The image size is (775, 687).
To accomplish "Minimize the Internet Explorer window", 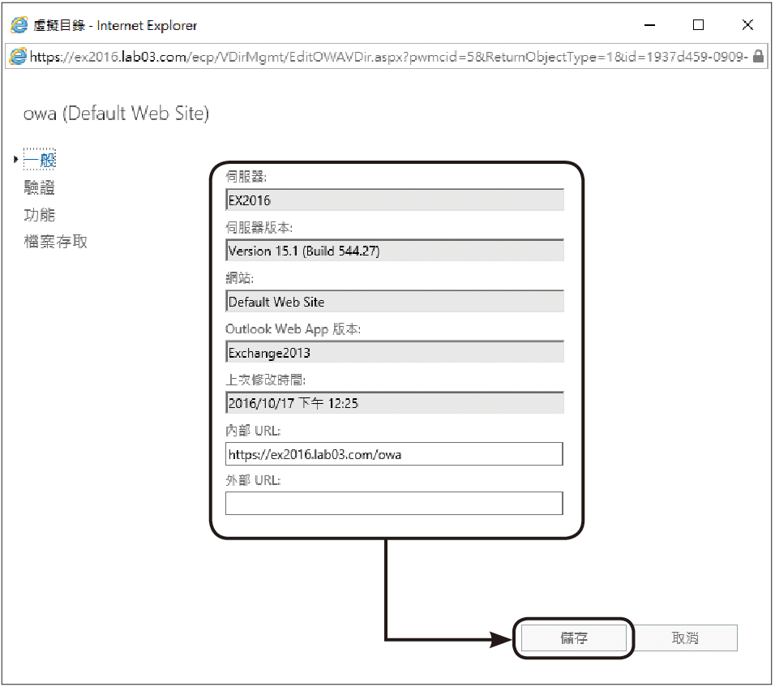I will point(650,24).
